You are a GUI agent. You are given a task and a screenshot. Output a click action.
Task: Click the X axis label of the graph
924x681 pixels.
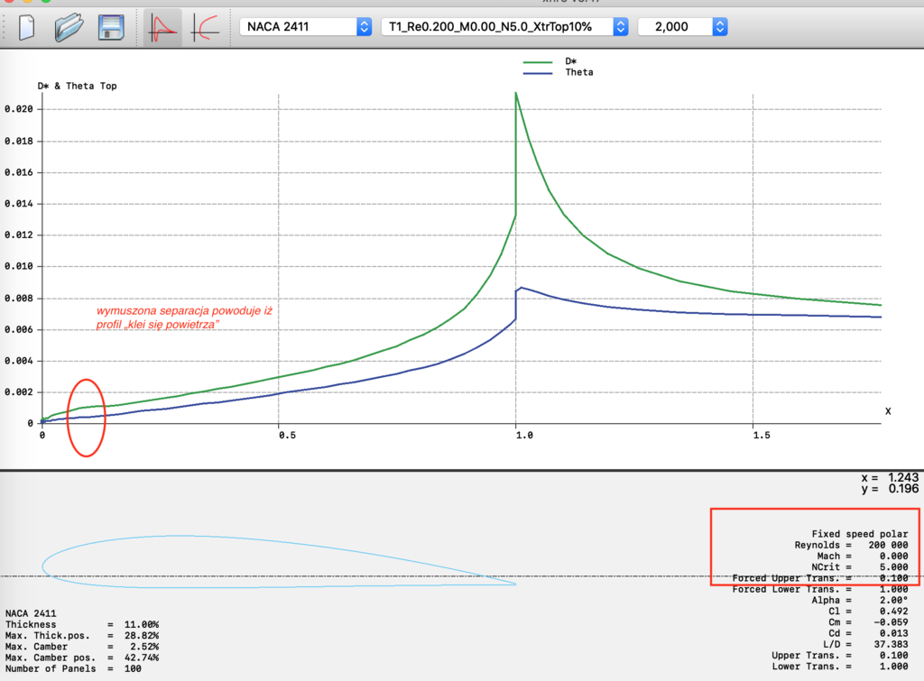point(888,411)
